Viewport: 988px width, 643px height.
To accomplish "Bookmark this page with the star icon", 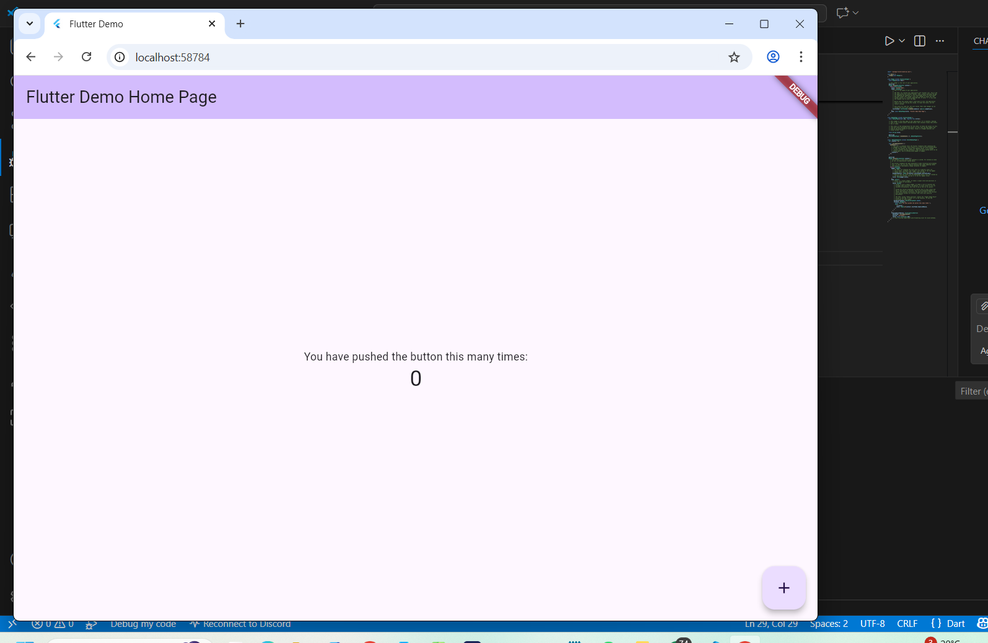I will [734, 57].
